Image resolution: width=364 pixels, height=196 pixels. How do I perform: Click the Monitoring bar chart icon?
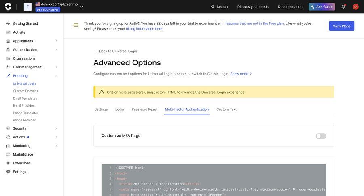(x=8, y=146)
